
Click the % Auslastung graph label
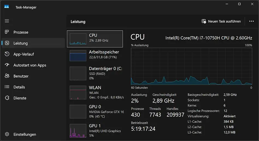point(140,45)
